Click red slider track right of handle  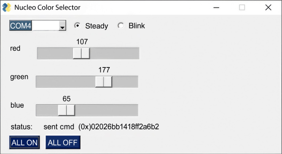(114, 53)
